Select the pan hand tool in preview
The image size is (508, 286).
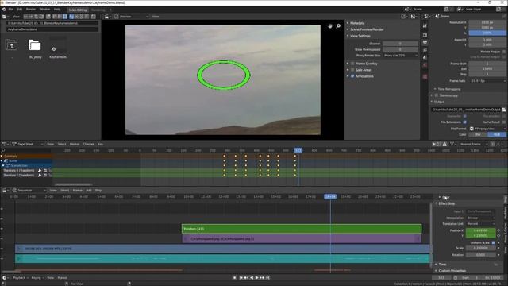(330, 26)
